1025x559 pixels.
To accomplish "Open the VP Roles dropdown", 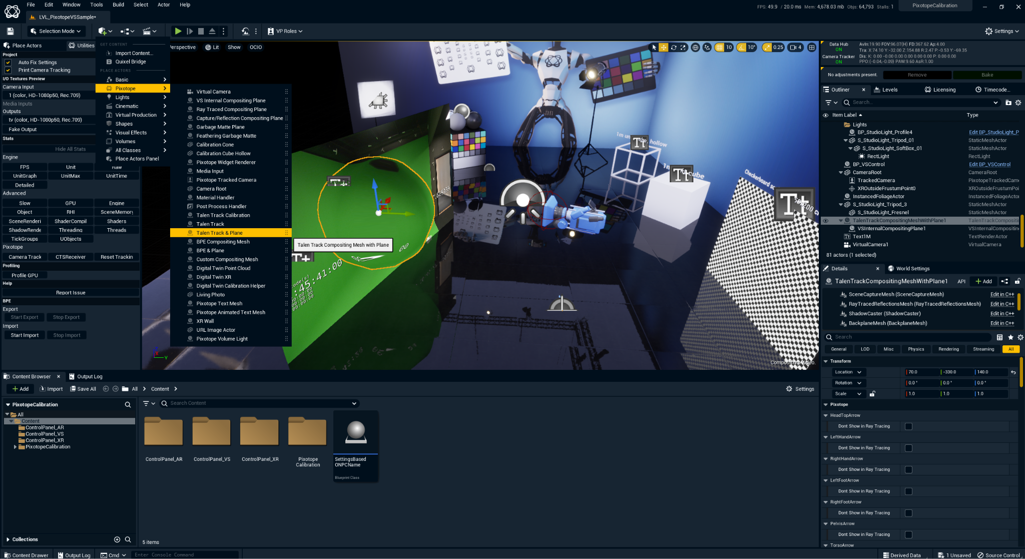I will tap(285, 31).
